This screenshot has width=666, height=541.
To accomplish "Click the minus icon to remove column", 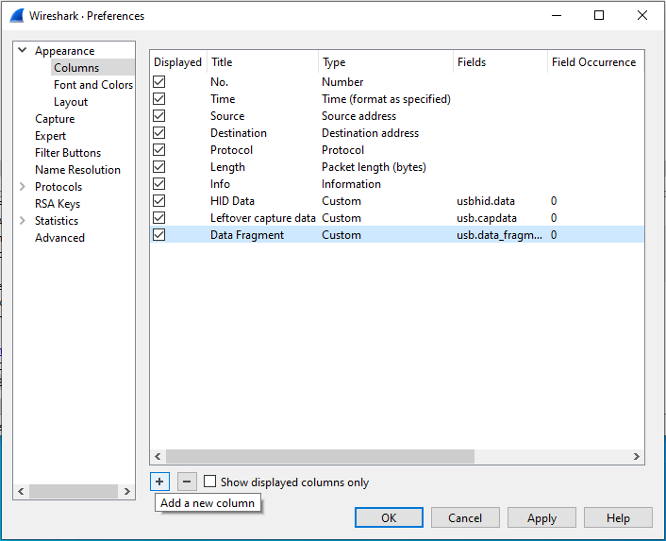I will pos(187,482).
